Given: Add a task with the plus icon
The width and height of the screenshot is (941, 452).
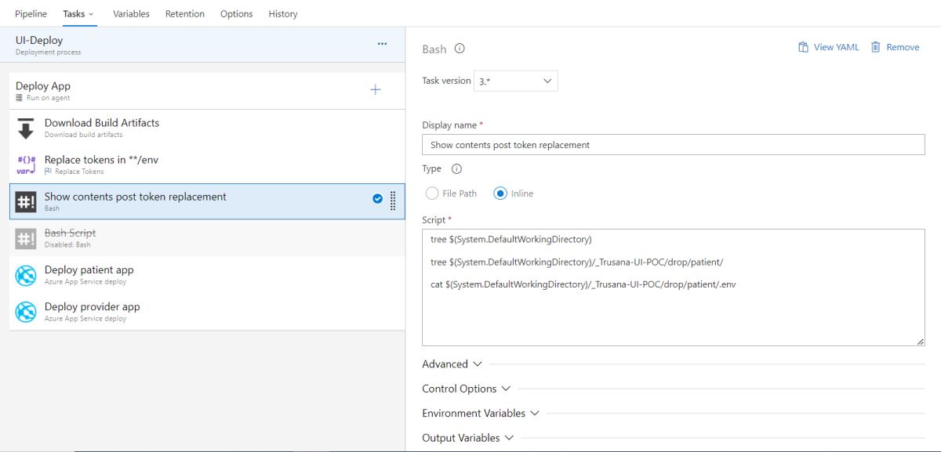Looking at the screenshot, I should 375,90.
